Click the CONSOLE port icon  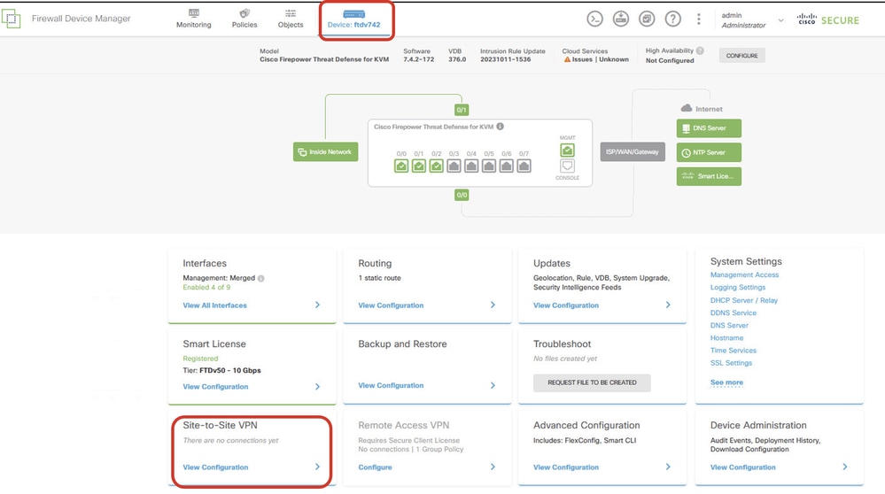(x=567, y=166)
